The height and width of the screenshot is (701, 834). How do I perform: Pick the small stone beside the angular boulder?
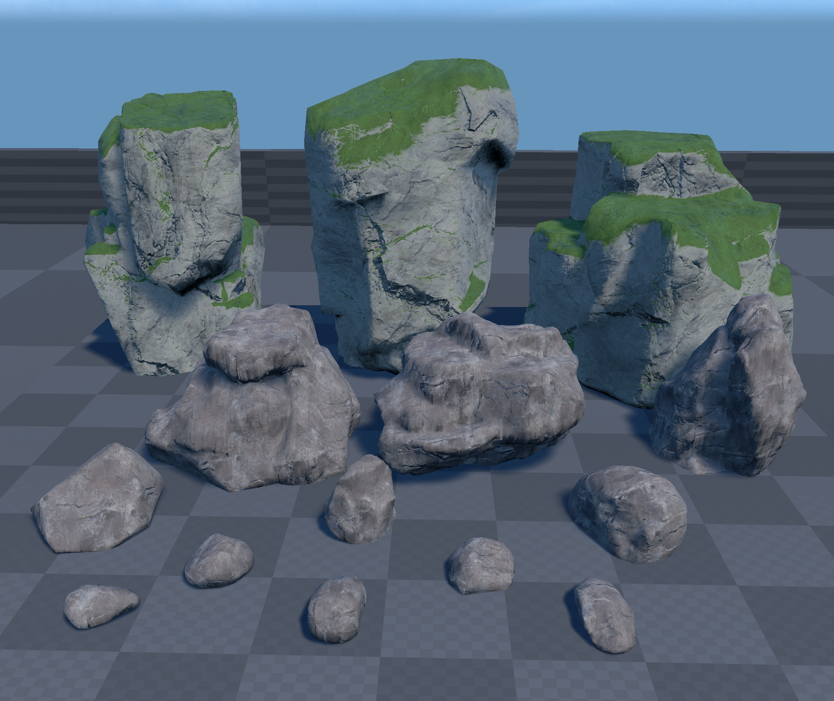coord(219,561)
